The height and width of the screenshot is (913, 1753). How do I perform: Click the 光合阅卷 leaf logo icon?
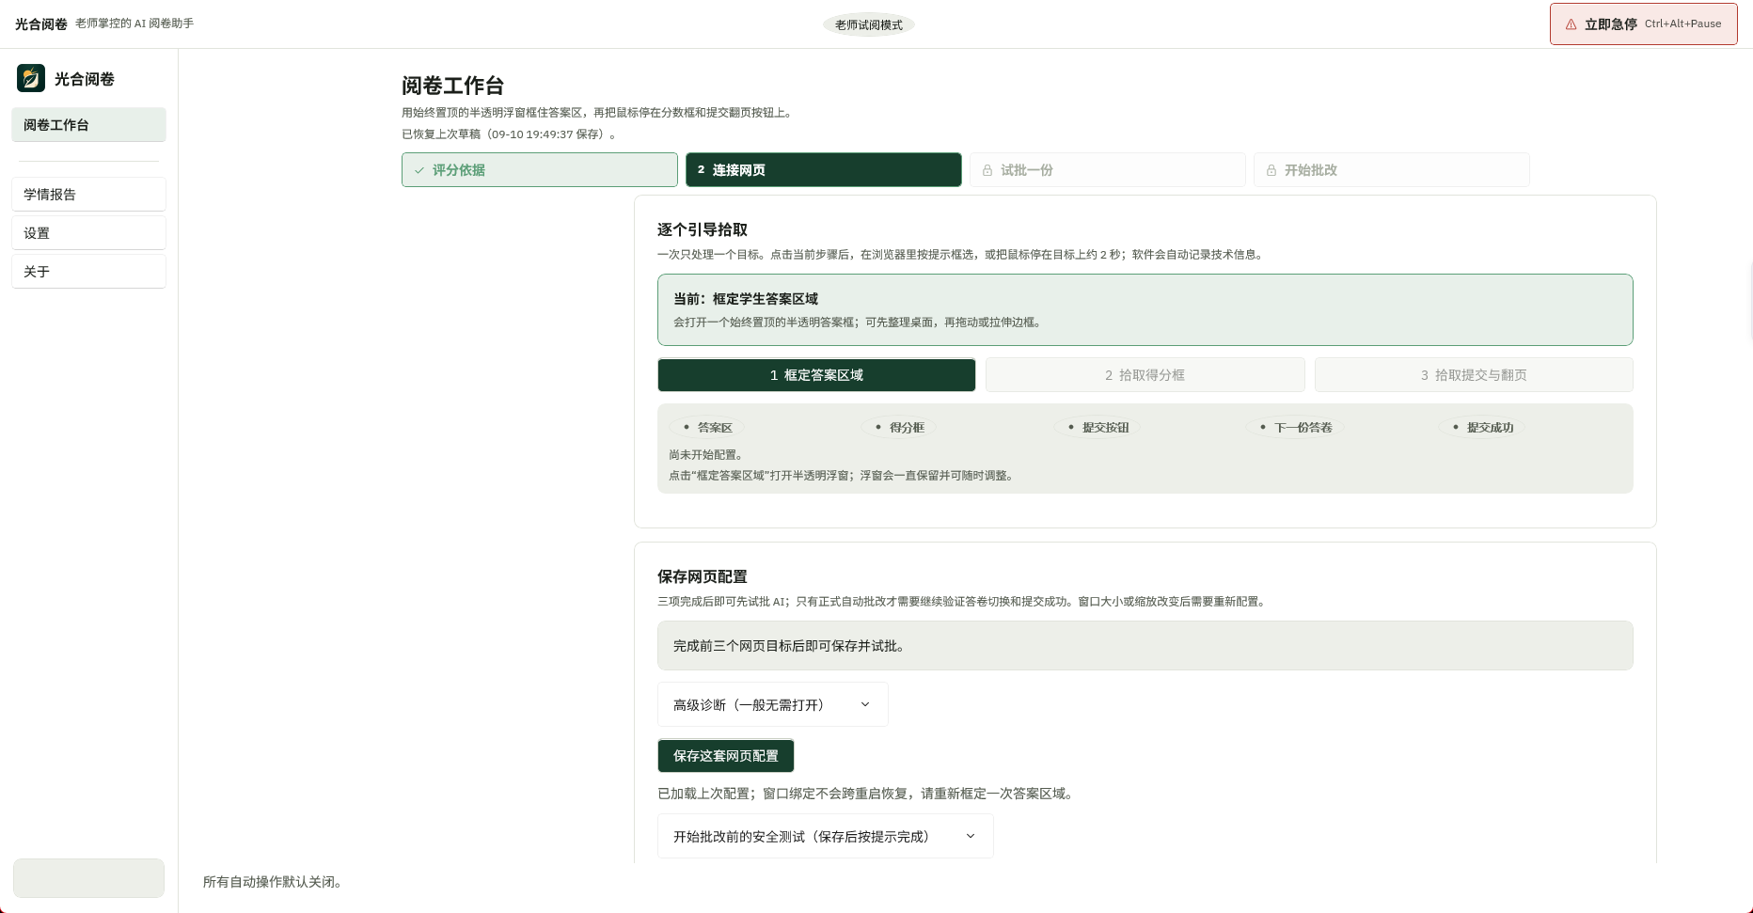[x=31, y=78]
